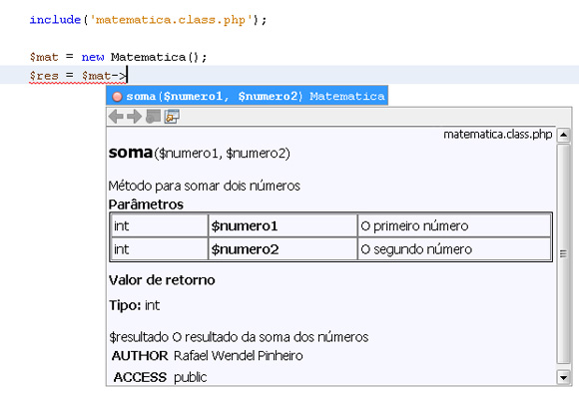
Task: Click the documentation vertical scrollbar thumb
Action: point(563,254)
